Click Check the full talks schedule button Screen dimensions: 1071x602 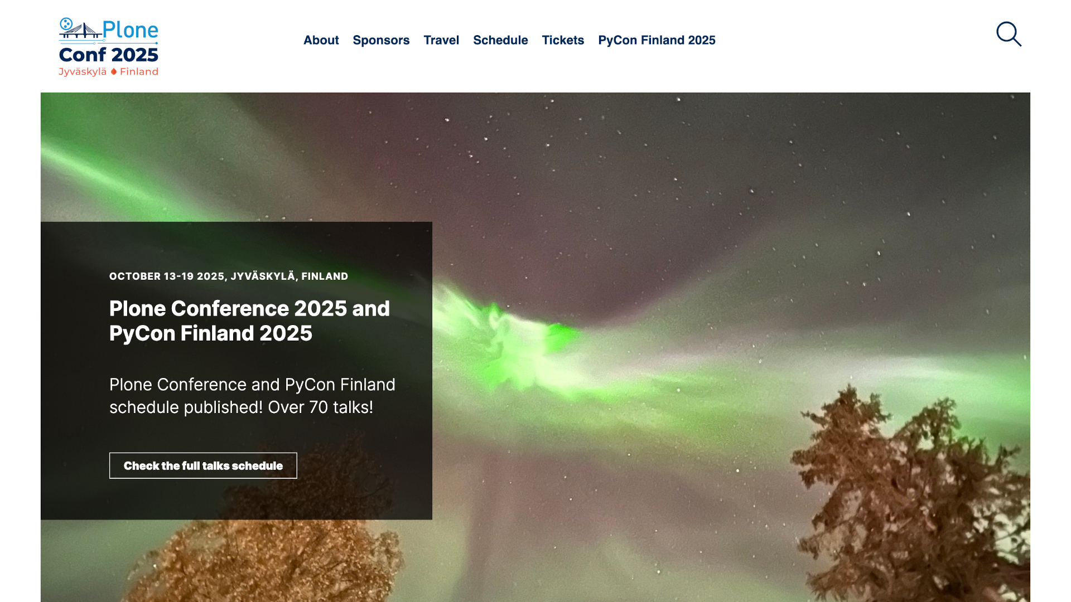[x=203, y=465]
